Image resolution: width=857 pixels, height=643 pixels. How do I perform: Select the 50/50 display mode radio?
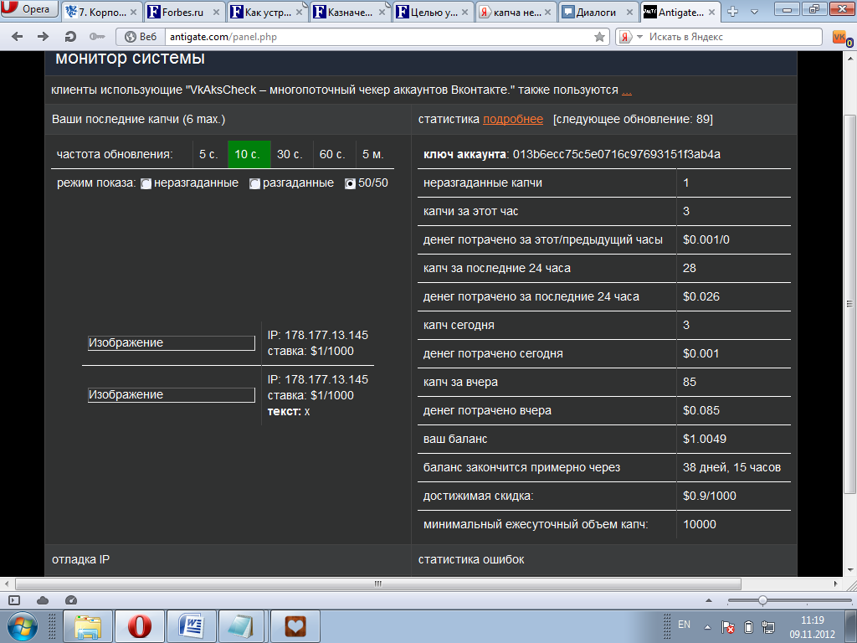351,183
